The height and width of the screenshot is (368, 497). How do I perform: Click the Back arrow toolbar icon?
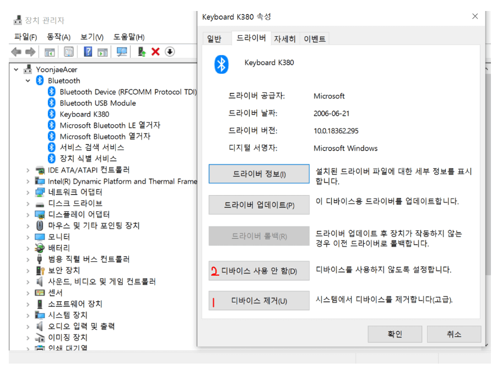[16, 52]
